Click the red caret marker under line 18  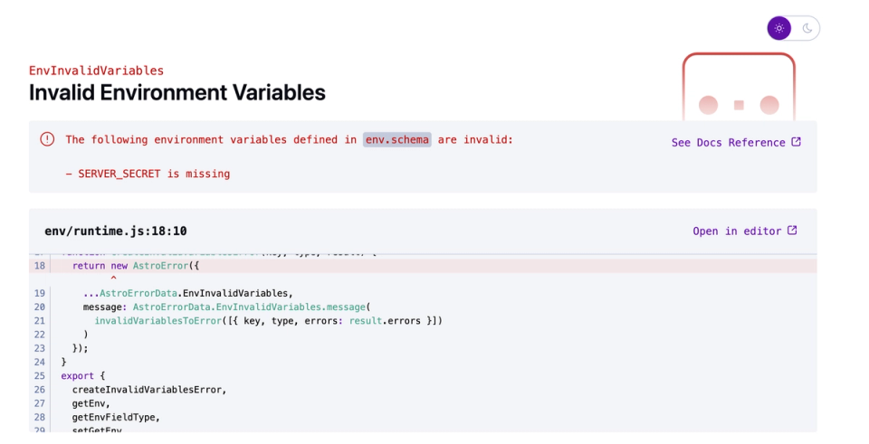pos(113,279)
